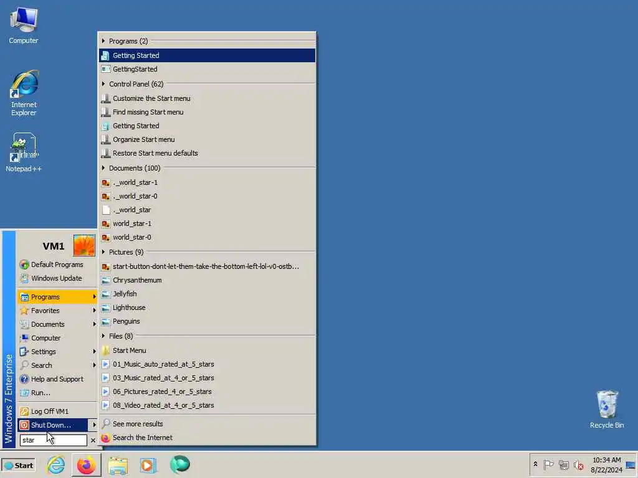This screenshot has width=638, height=478.
Task: Clear the search box with X
Action: point(93,440)
